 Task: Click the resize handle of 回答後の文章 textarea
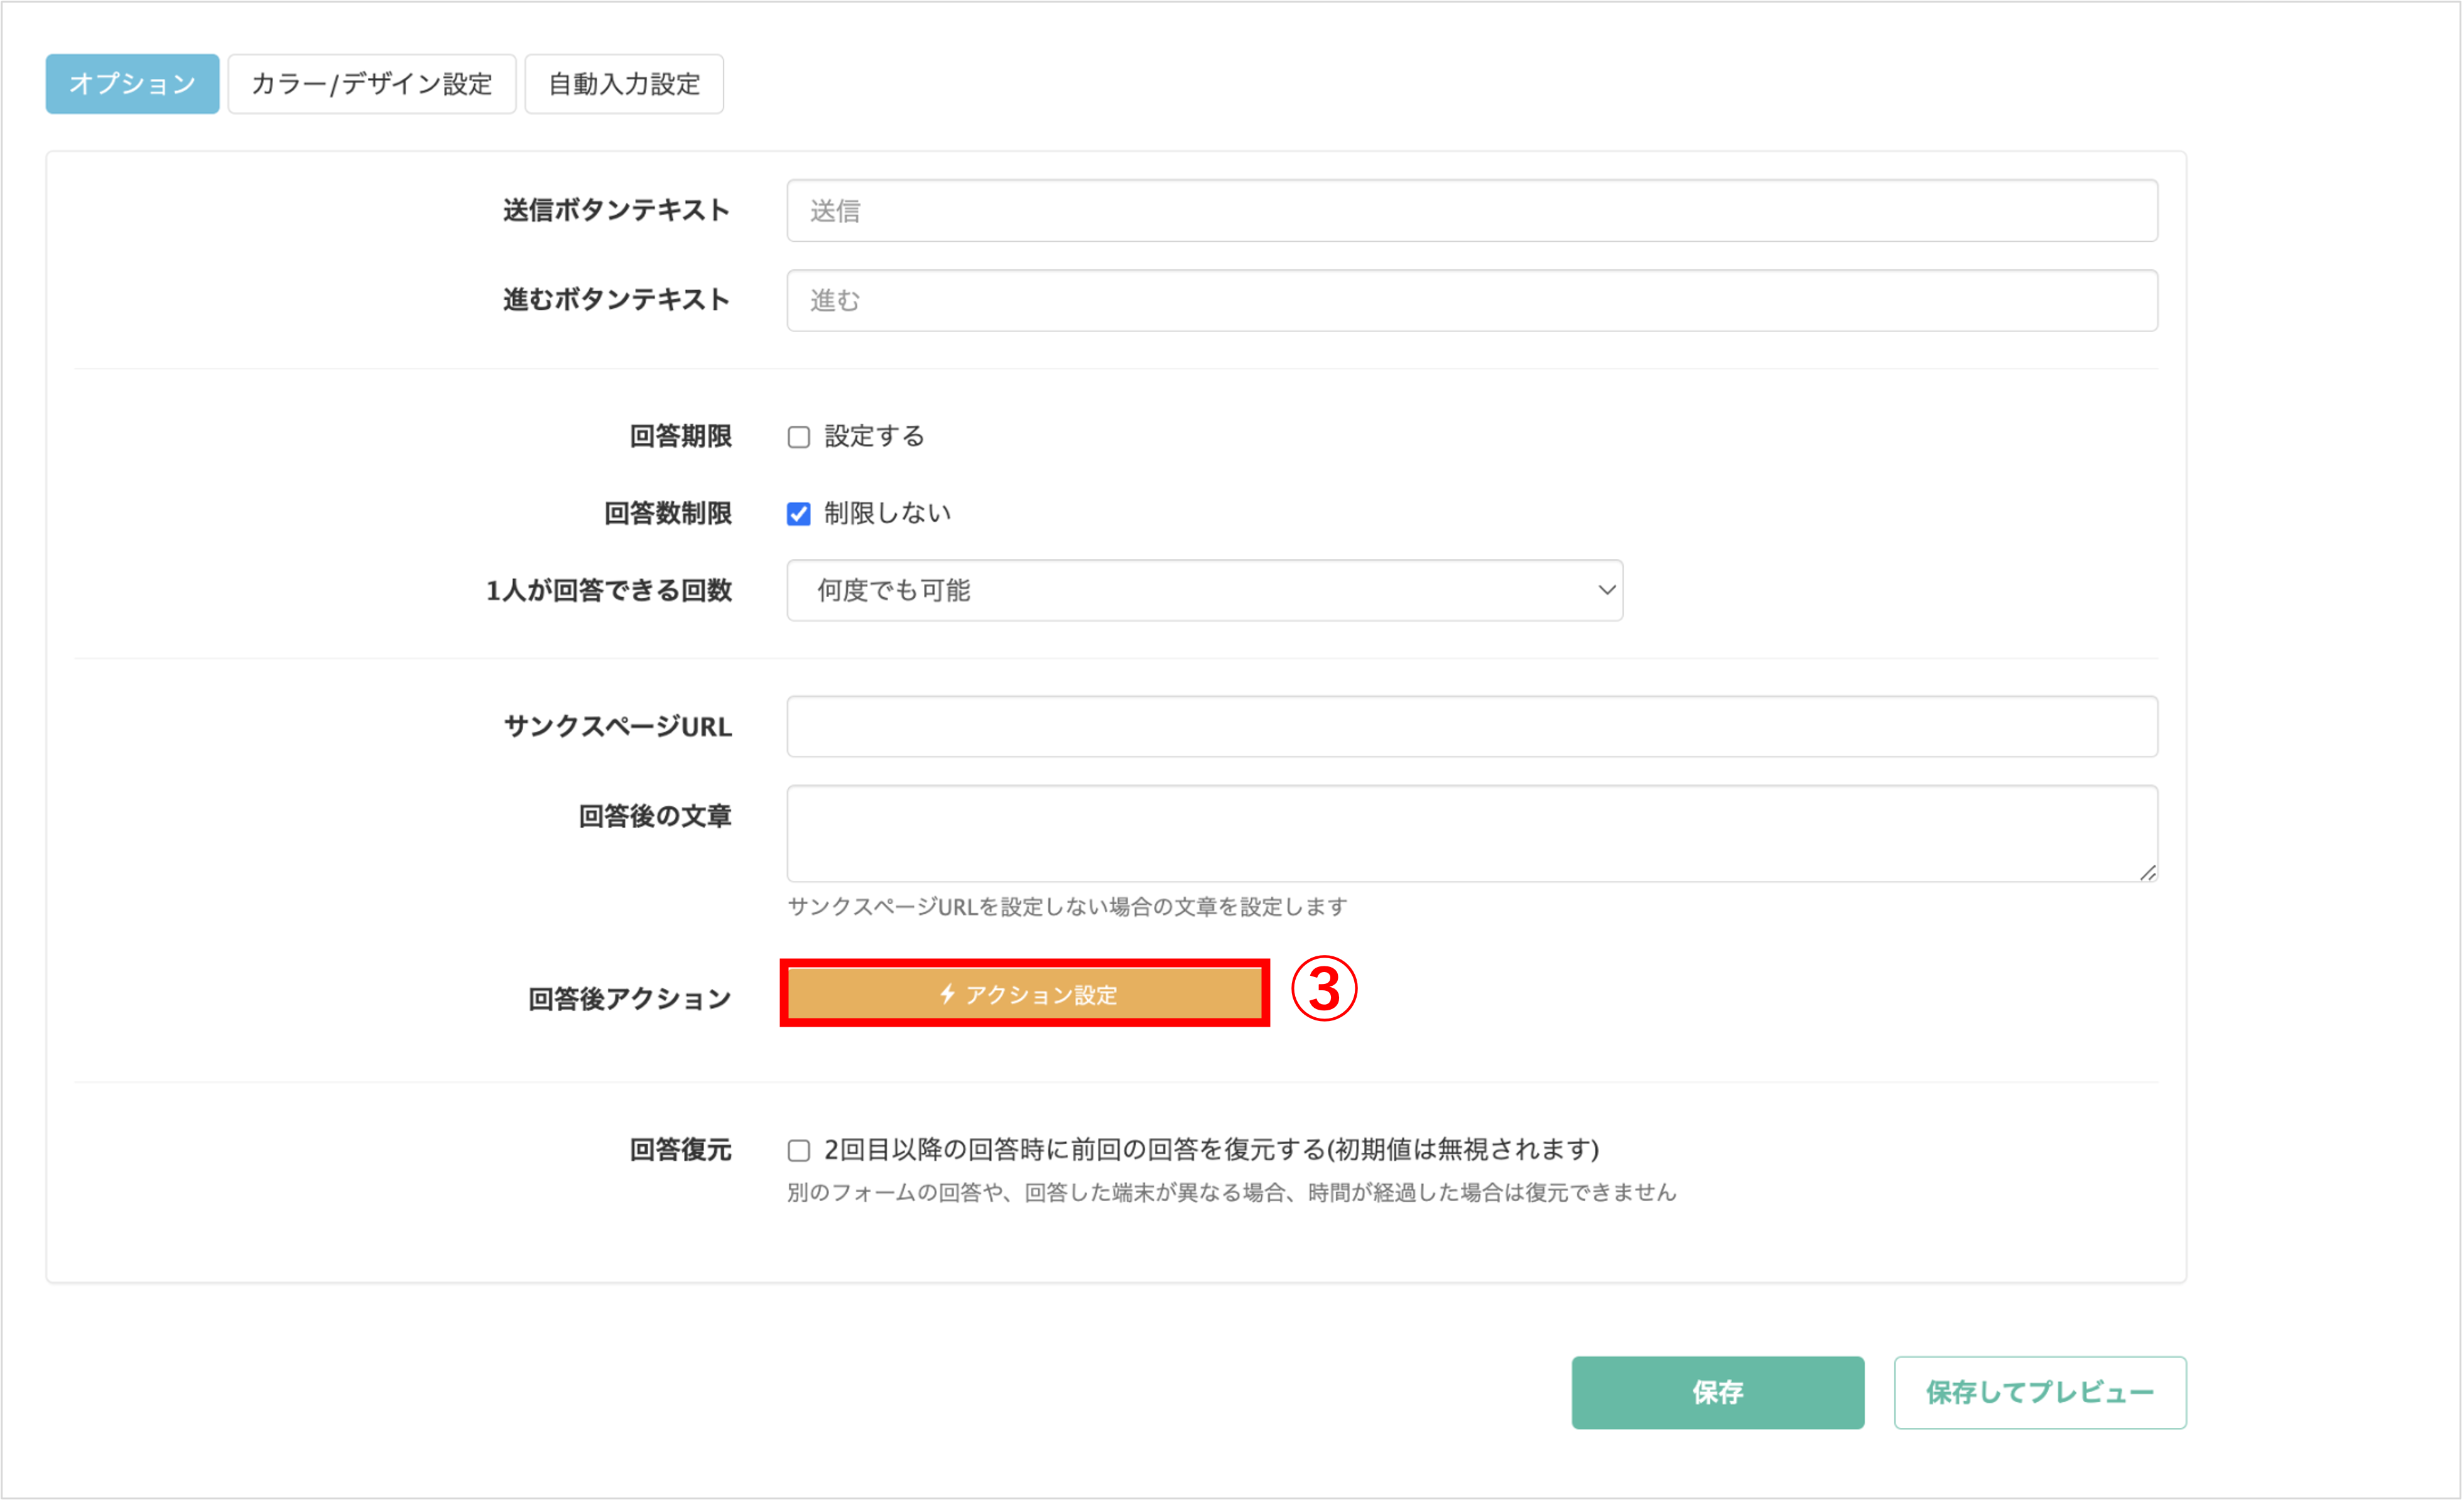[x=2147, y=873]
